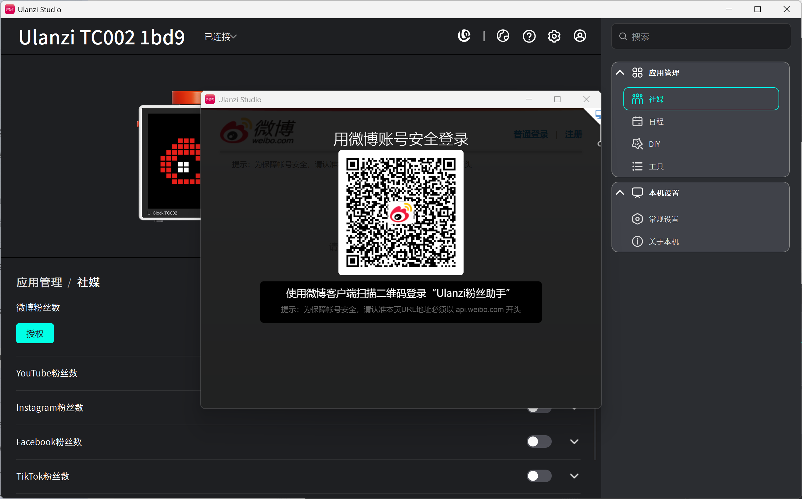802x499 pixels.
Task: Click the 用微博账号安全登录 heading
Action: pos(401,139)
